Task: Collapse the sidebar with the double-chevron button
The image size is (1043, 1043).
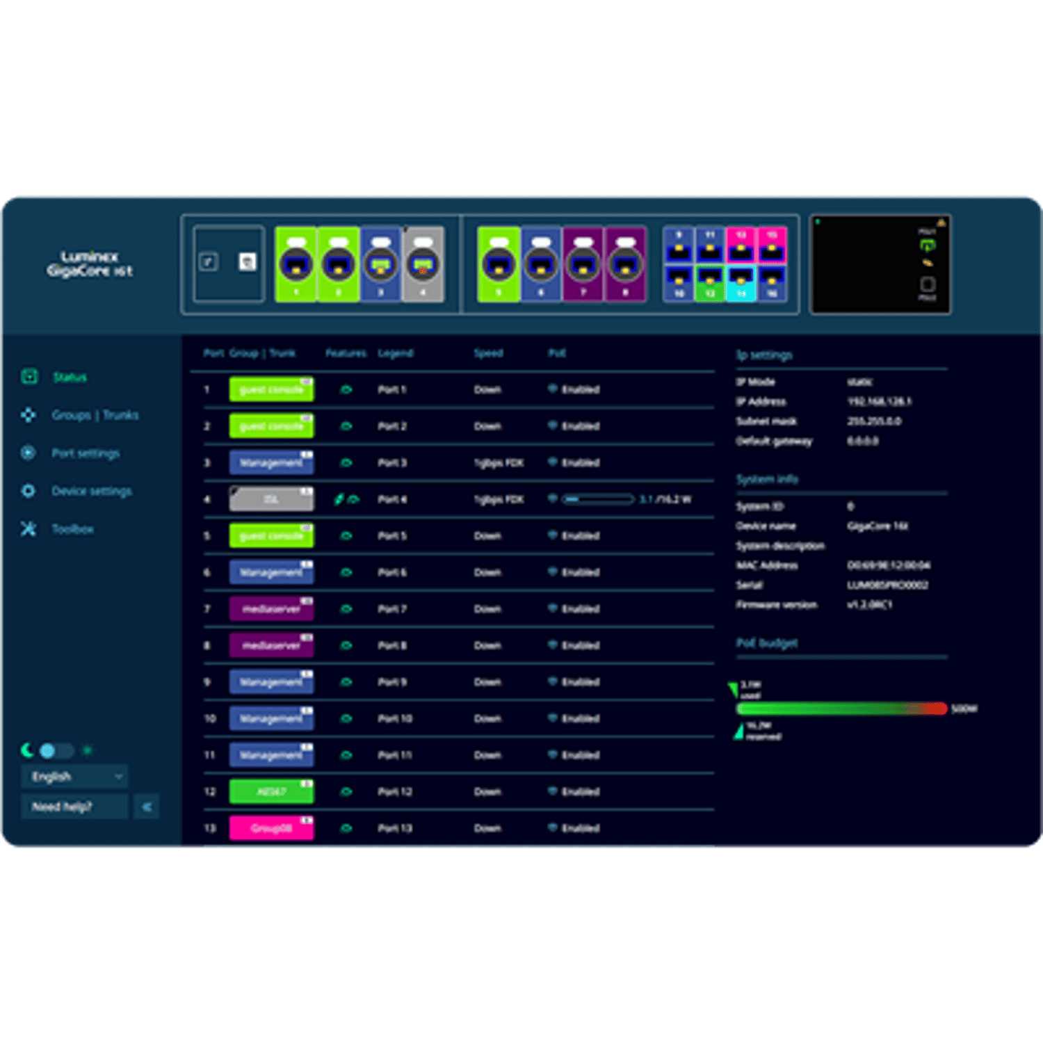Action: coord(147,807)
